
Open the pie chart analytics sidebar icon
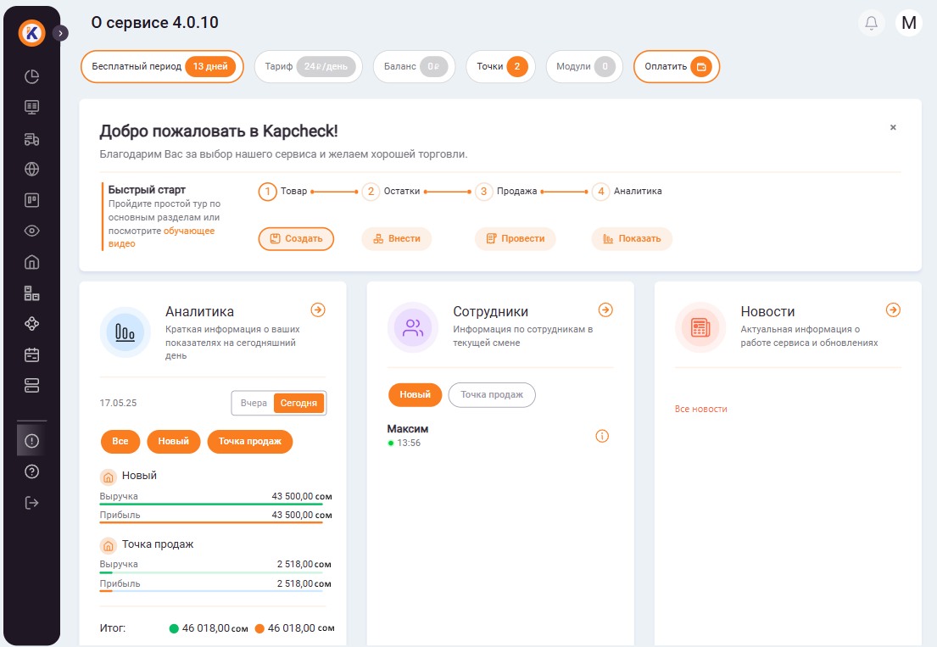(x=32, y=76)
